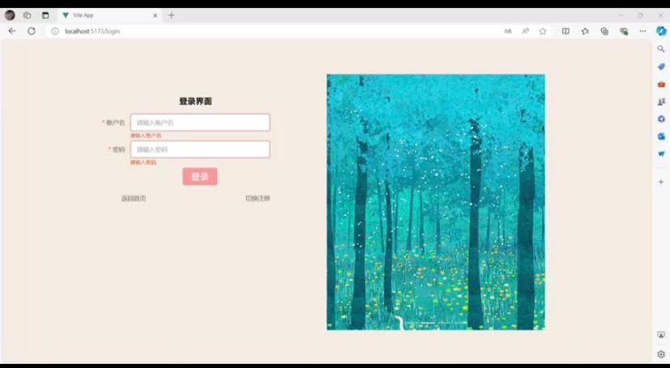Click the red 请输入账户名 error message
670x368 pixels.
146,136
